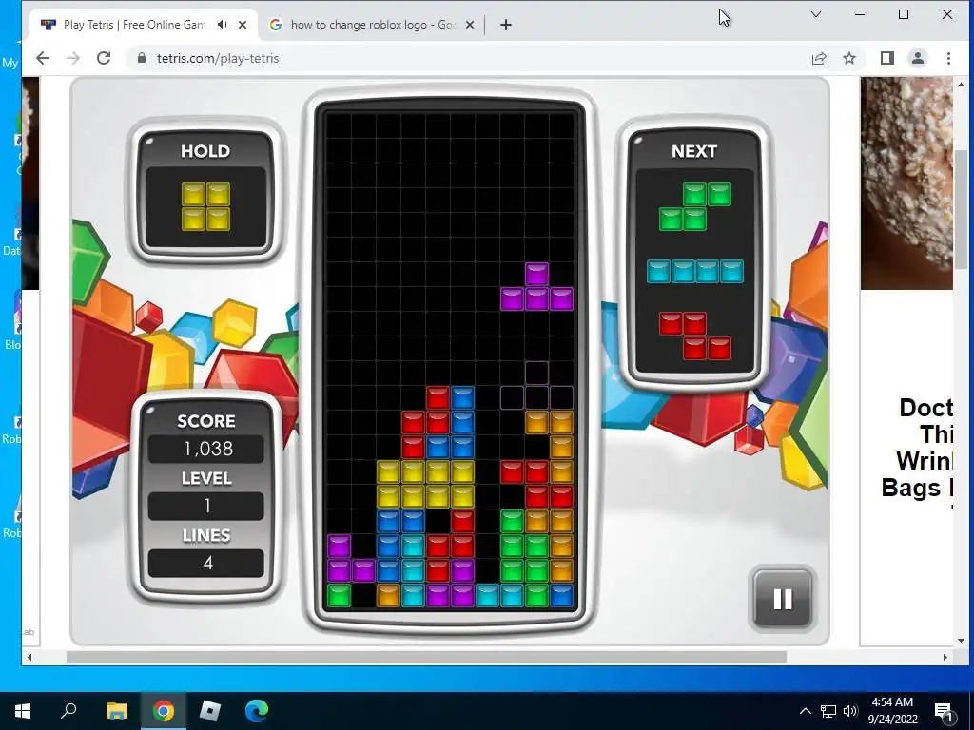This screenshot has width=974, height=730.
Task: Click the lines value 4
Action: tap(207, 563)
